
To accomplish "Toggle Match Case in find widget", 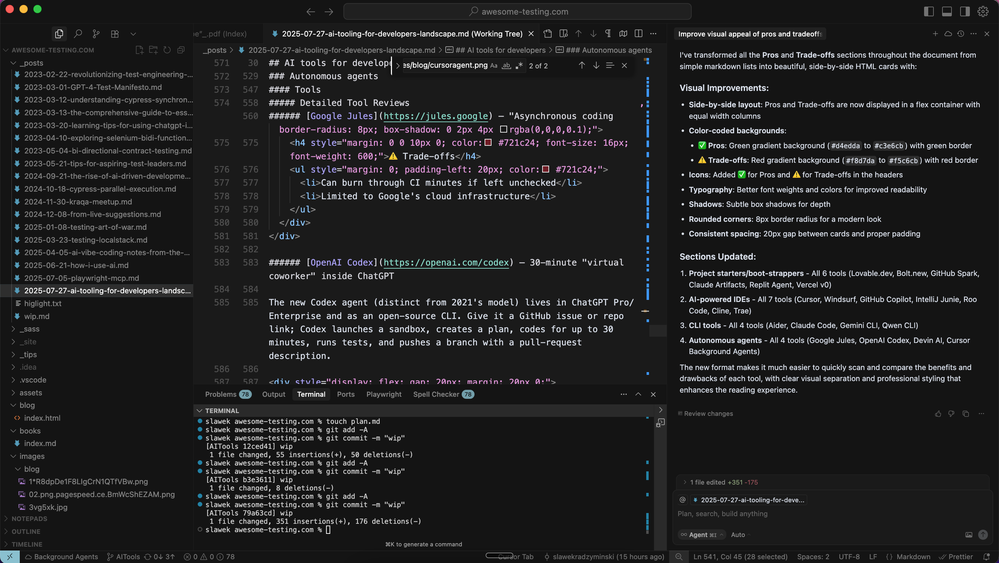I will pyautogui.click(x=494, y=66).
